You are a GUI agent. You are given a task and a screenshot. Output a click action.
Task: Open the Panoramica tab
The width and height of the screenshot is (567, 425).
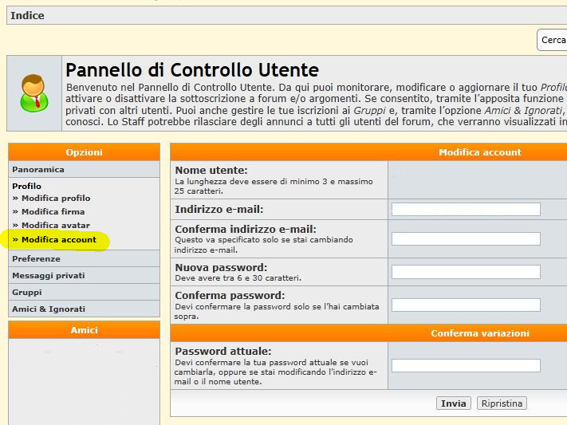(38, 170)
